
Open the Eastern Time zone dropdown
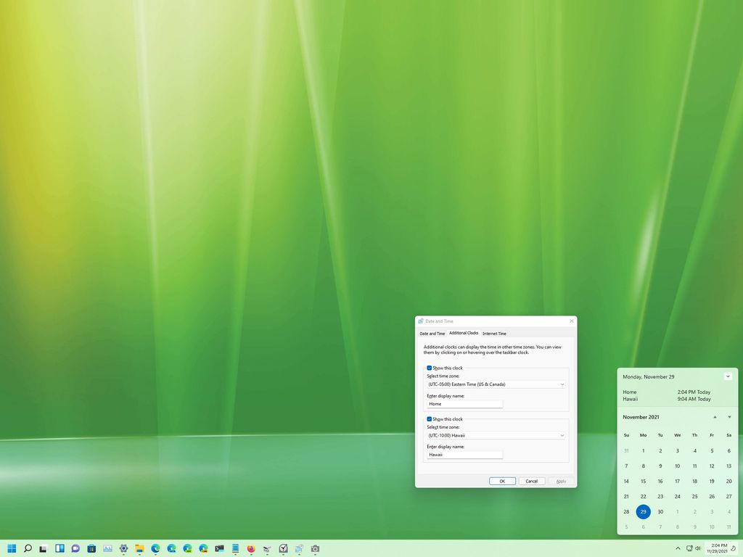pyautogui.click(x=562, y=384)
